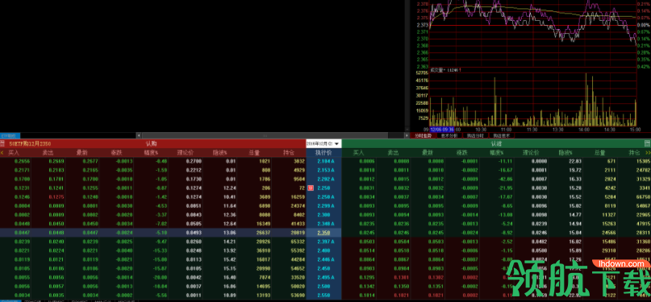Sort call options by the 买入 column

click(14, 152)
